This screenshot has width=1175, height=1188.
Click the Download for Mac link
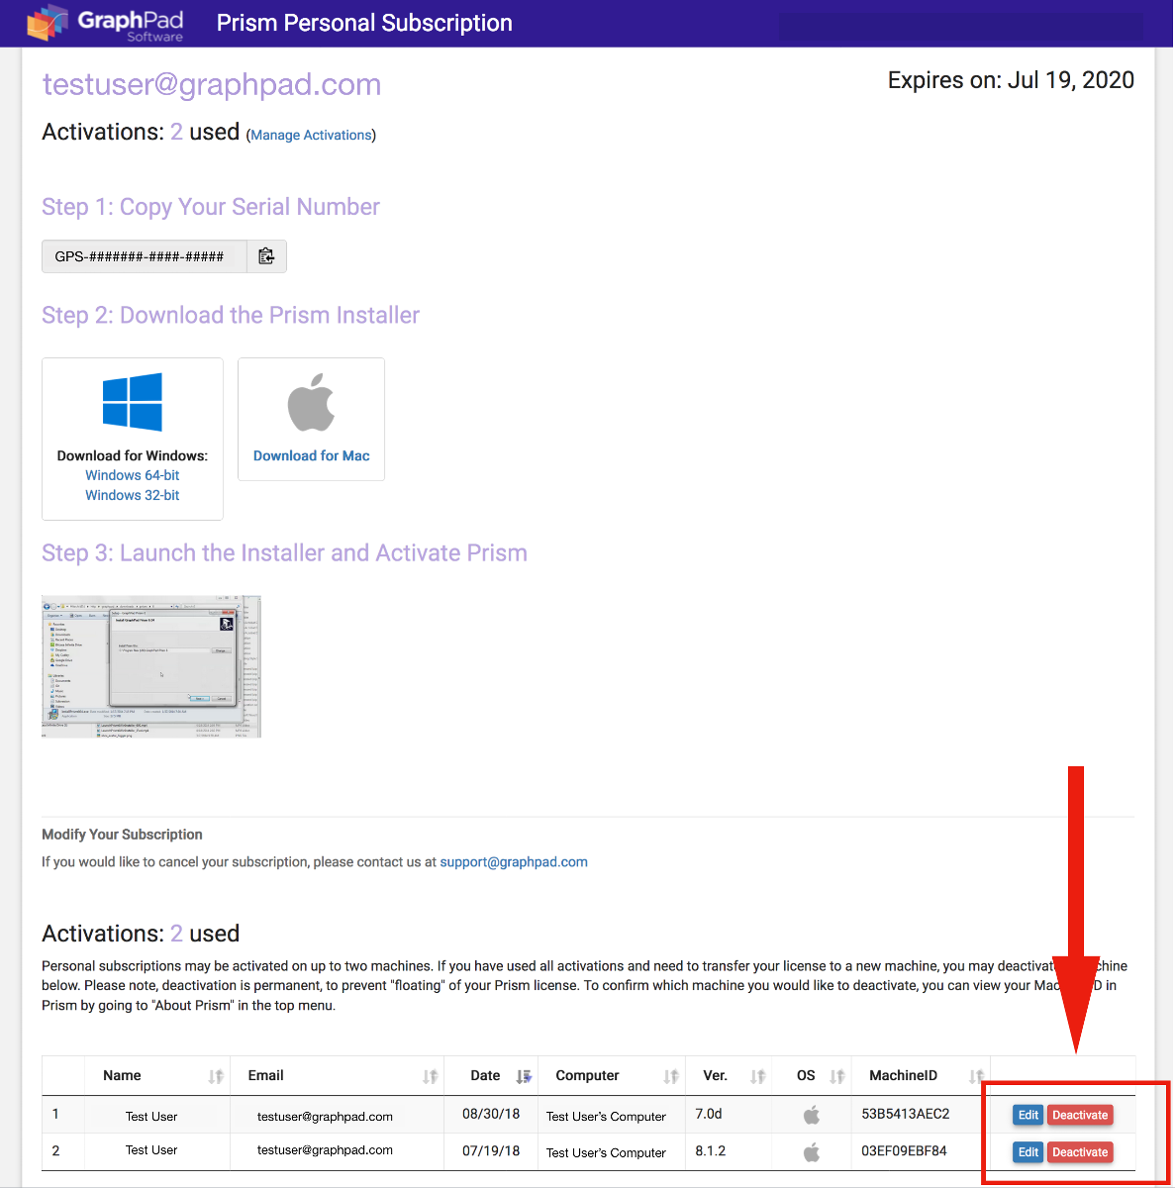pyautogui.click(x=311, y=456)
